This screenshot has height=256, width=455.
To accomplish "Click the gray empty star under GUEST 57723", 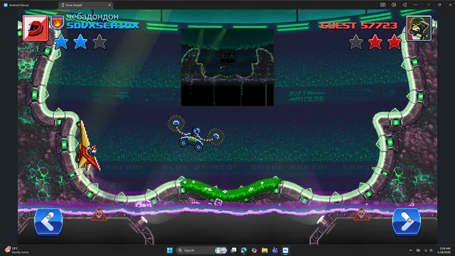I will click(356, 42).
